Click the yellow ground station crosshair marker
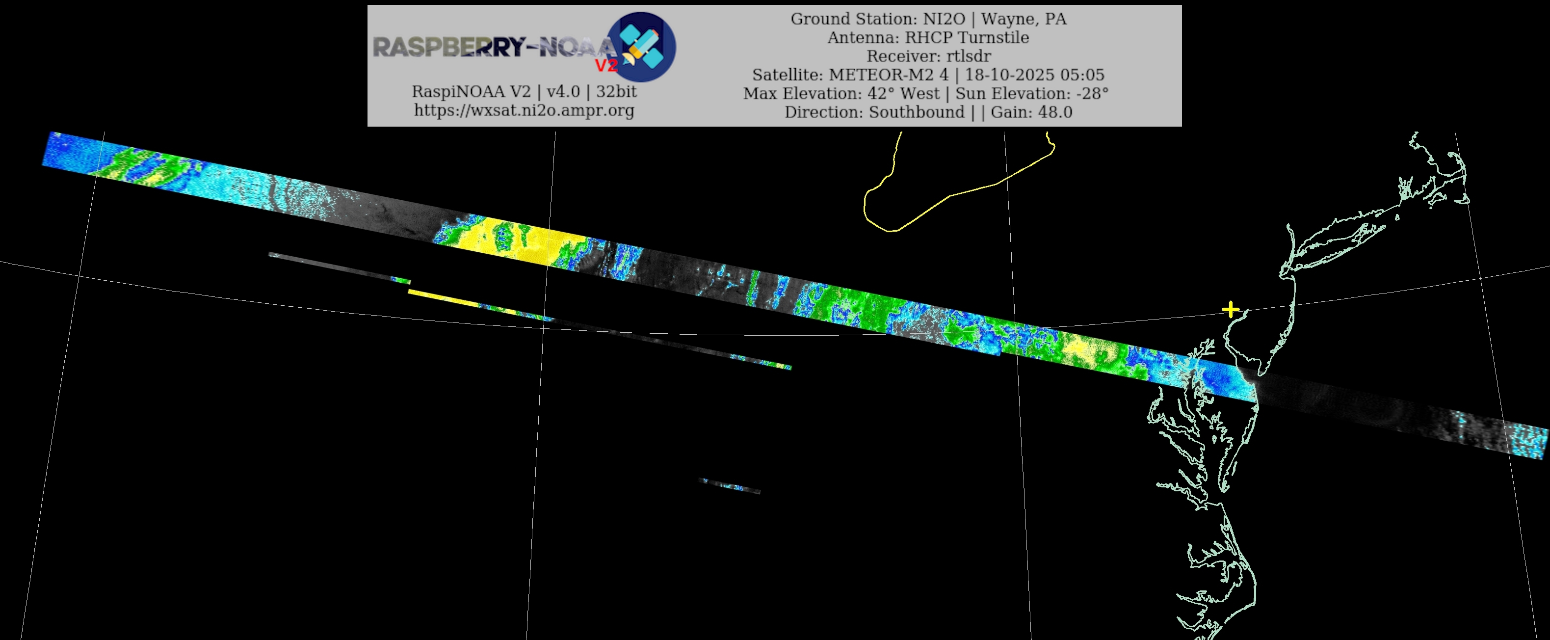1550x640 pixels. pos(1231,310)
